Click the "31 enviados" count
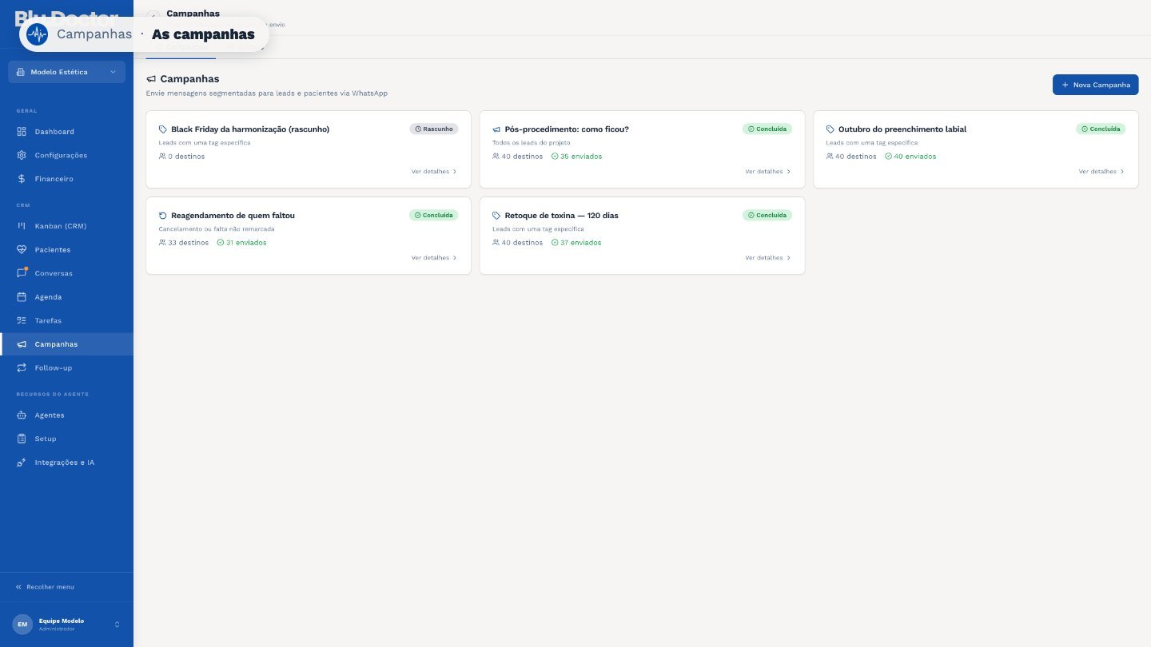 coord(241,243)
